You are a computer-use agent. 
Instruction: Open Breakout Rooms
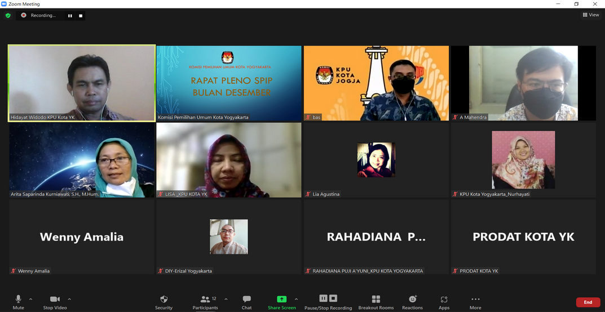coord(376,302)
